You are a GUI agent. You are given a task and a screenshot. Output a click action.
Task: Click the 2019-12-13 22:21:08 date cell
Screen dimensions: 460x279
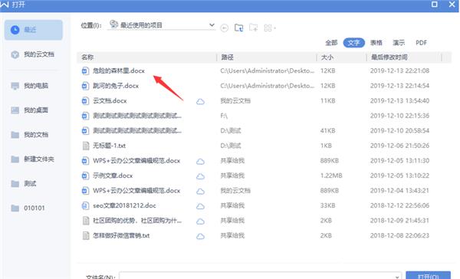399,71
